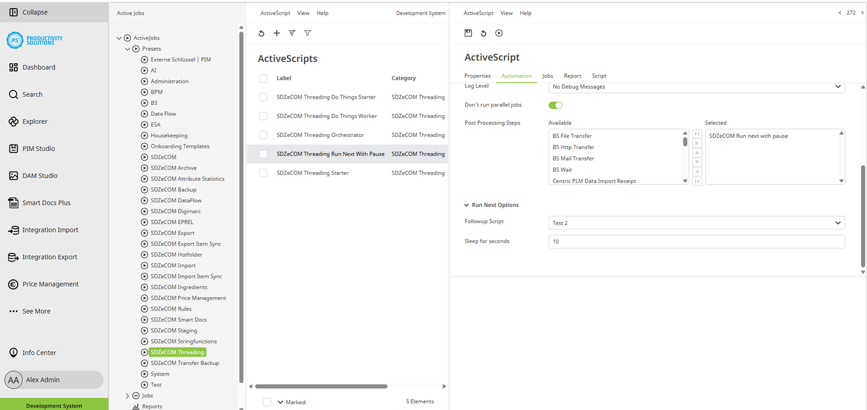
Task: Tick the select-all checkbox beside Label header
Action: tap(263, 79)
